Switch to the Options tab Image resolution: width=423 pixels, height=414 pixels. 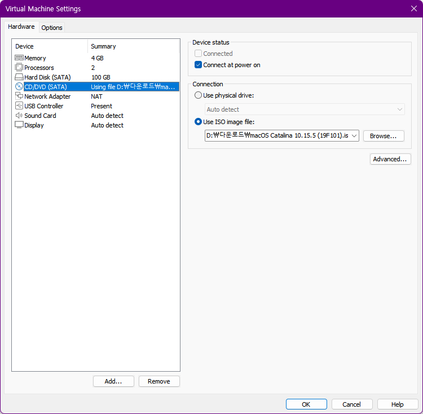[52, 28]
